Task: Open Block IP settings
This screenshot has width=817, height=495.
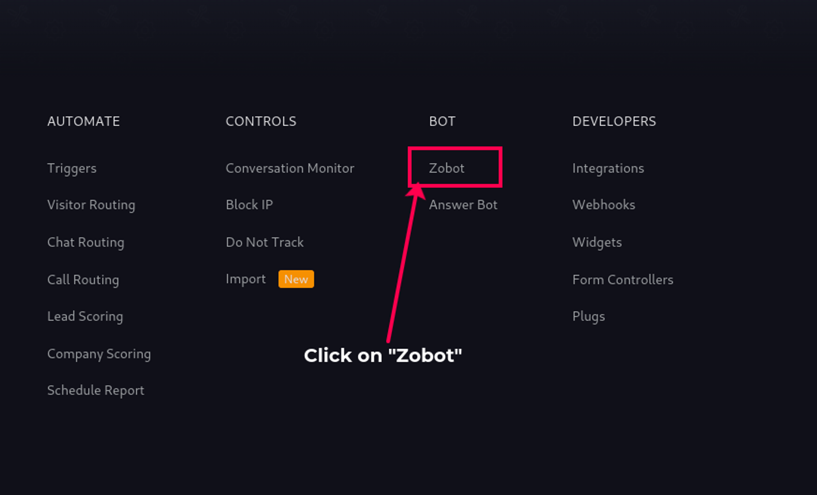Action: point(249,205)
